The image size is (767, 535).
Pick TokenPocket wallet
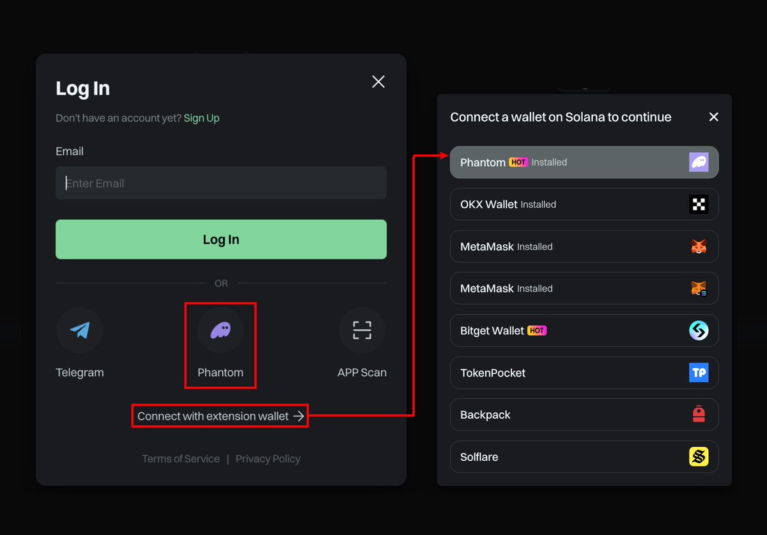tap(584, 373)
